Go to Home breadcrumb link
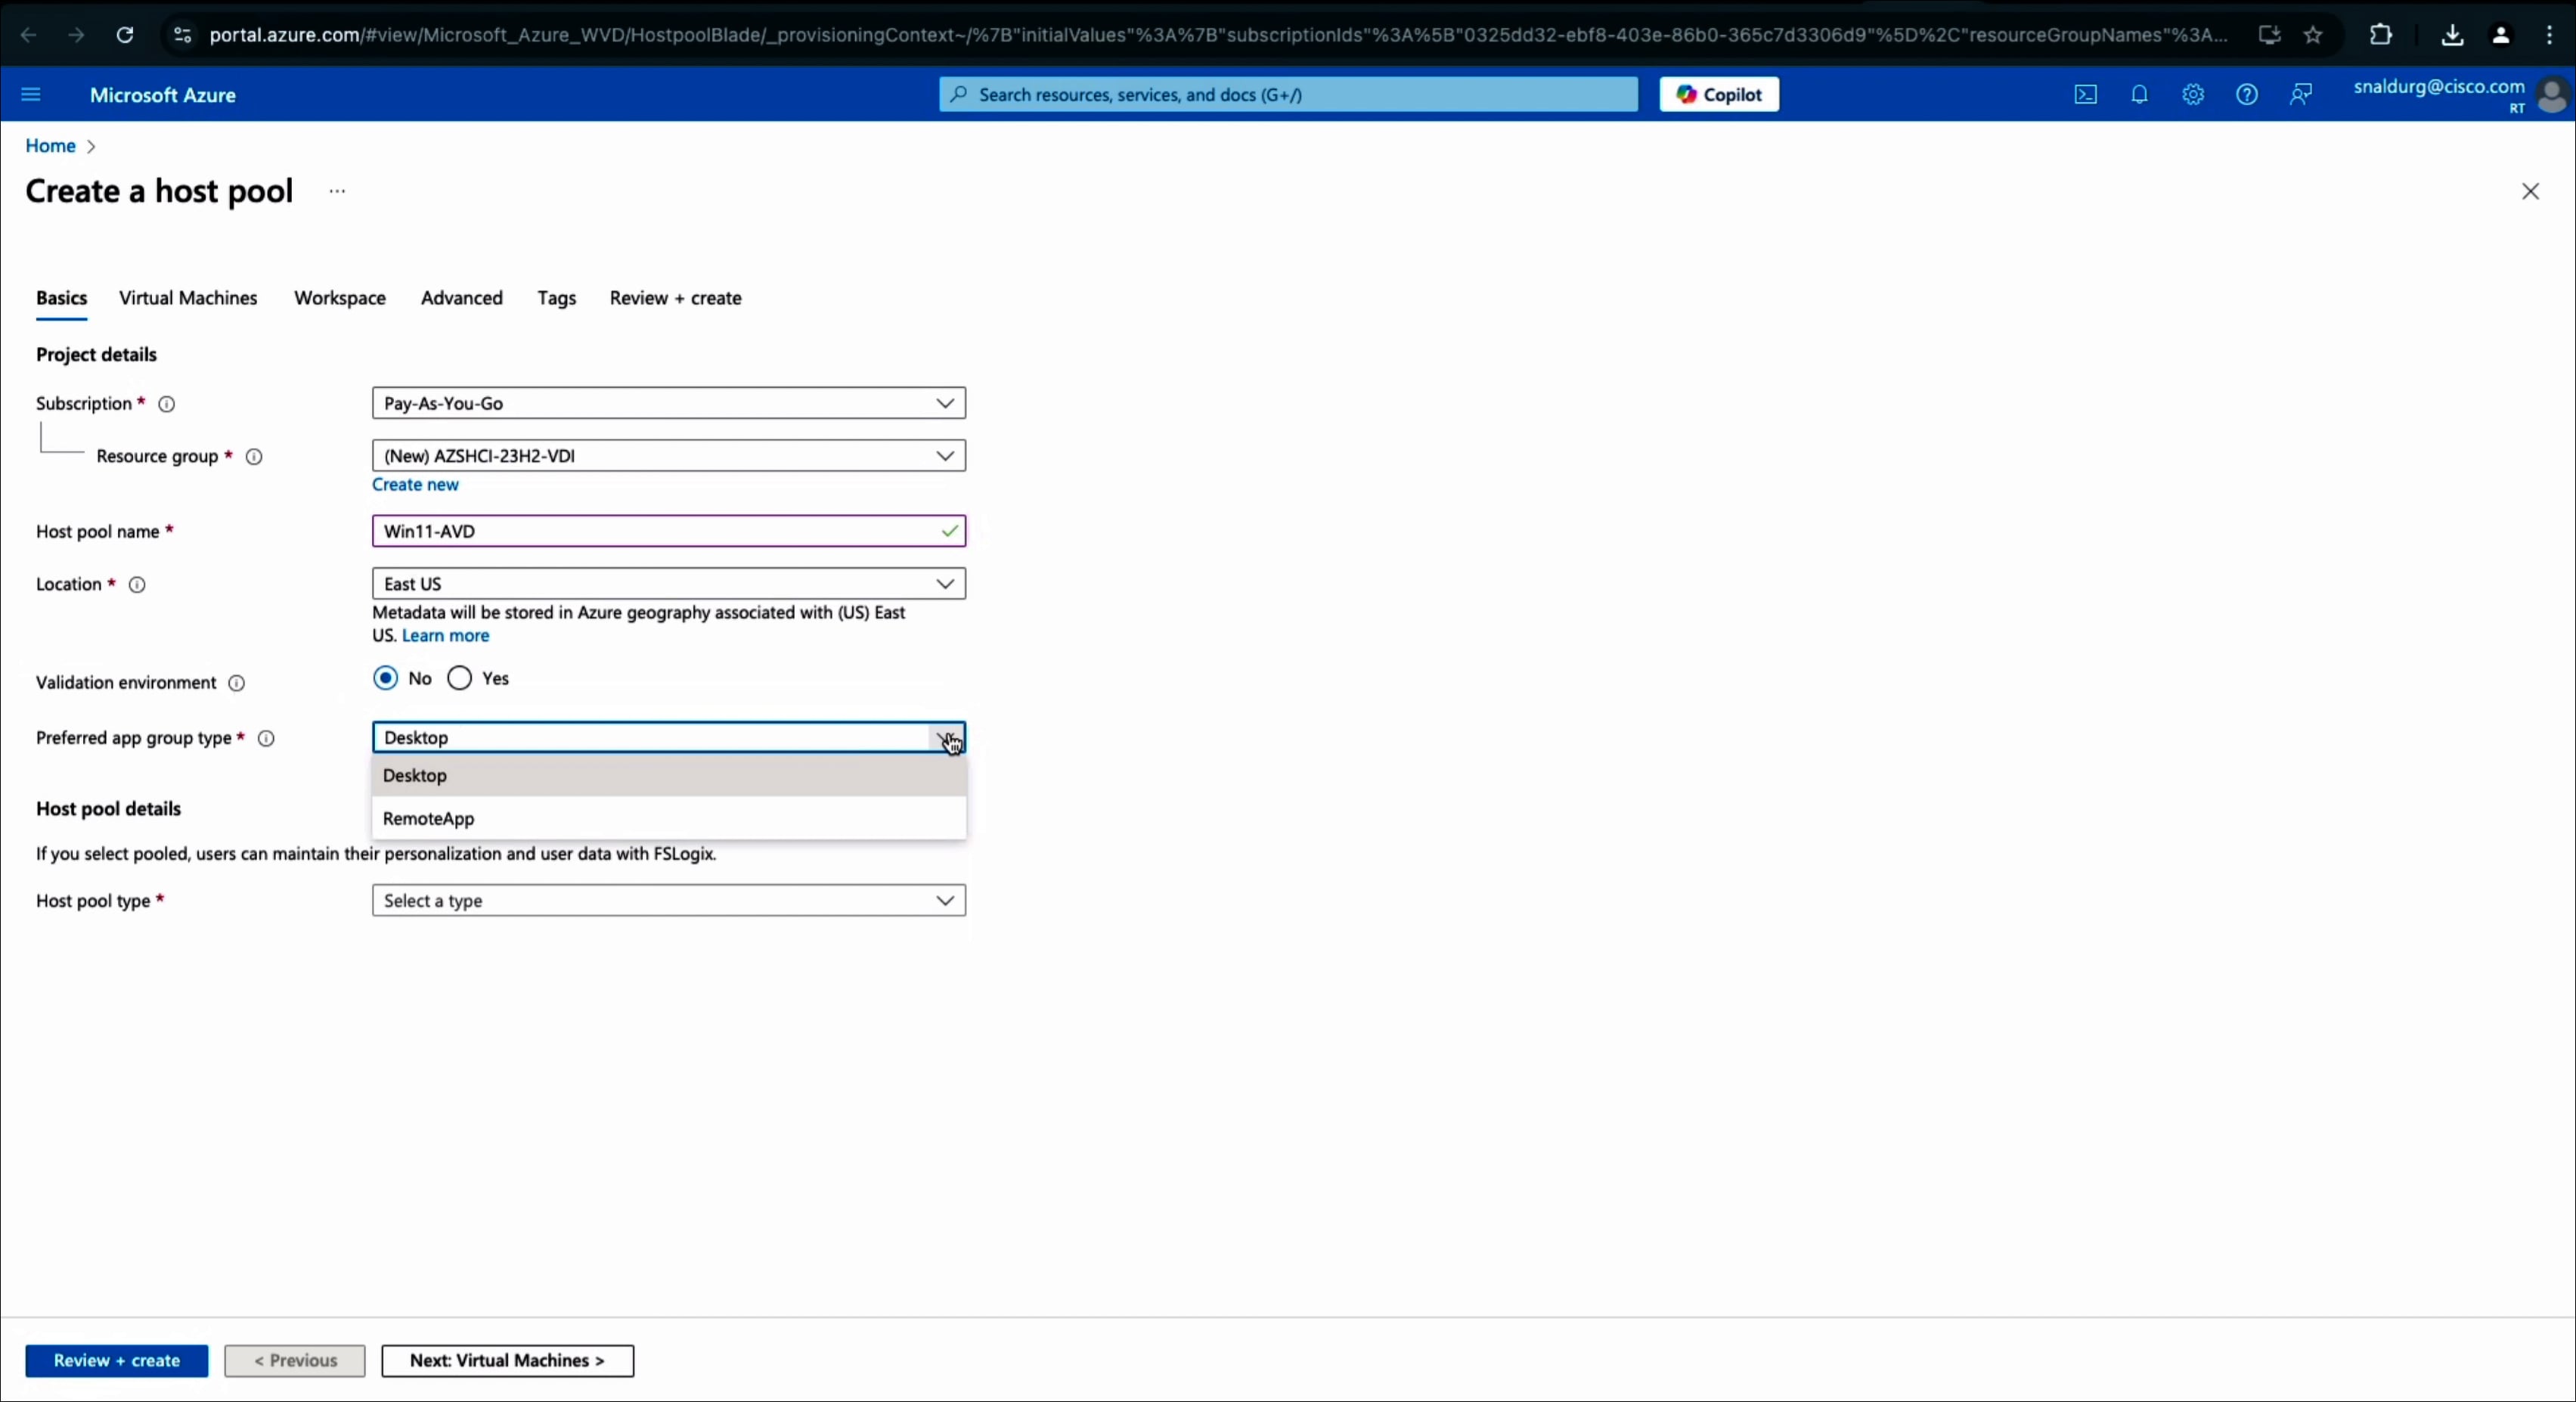2576x1402 pixels. click(50, 145)
